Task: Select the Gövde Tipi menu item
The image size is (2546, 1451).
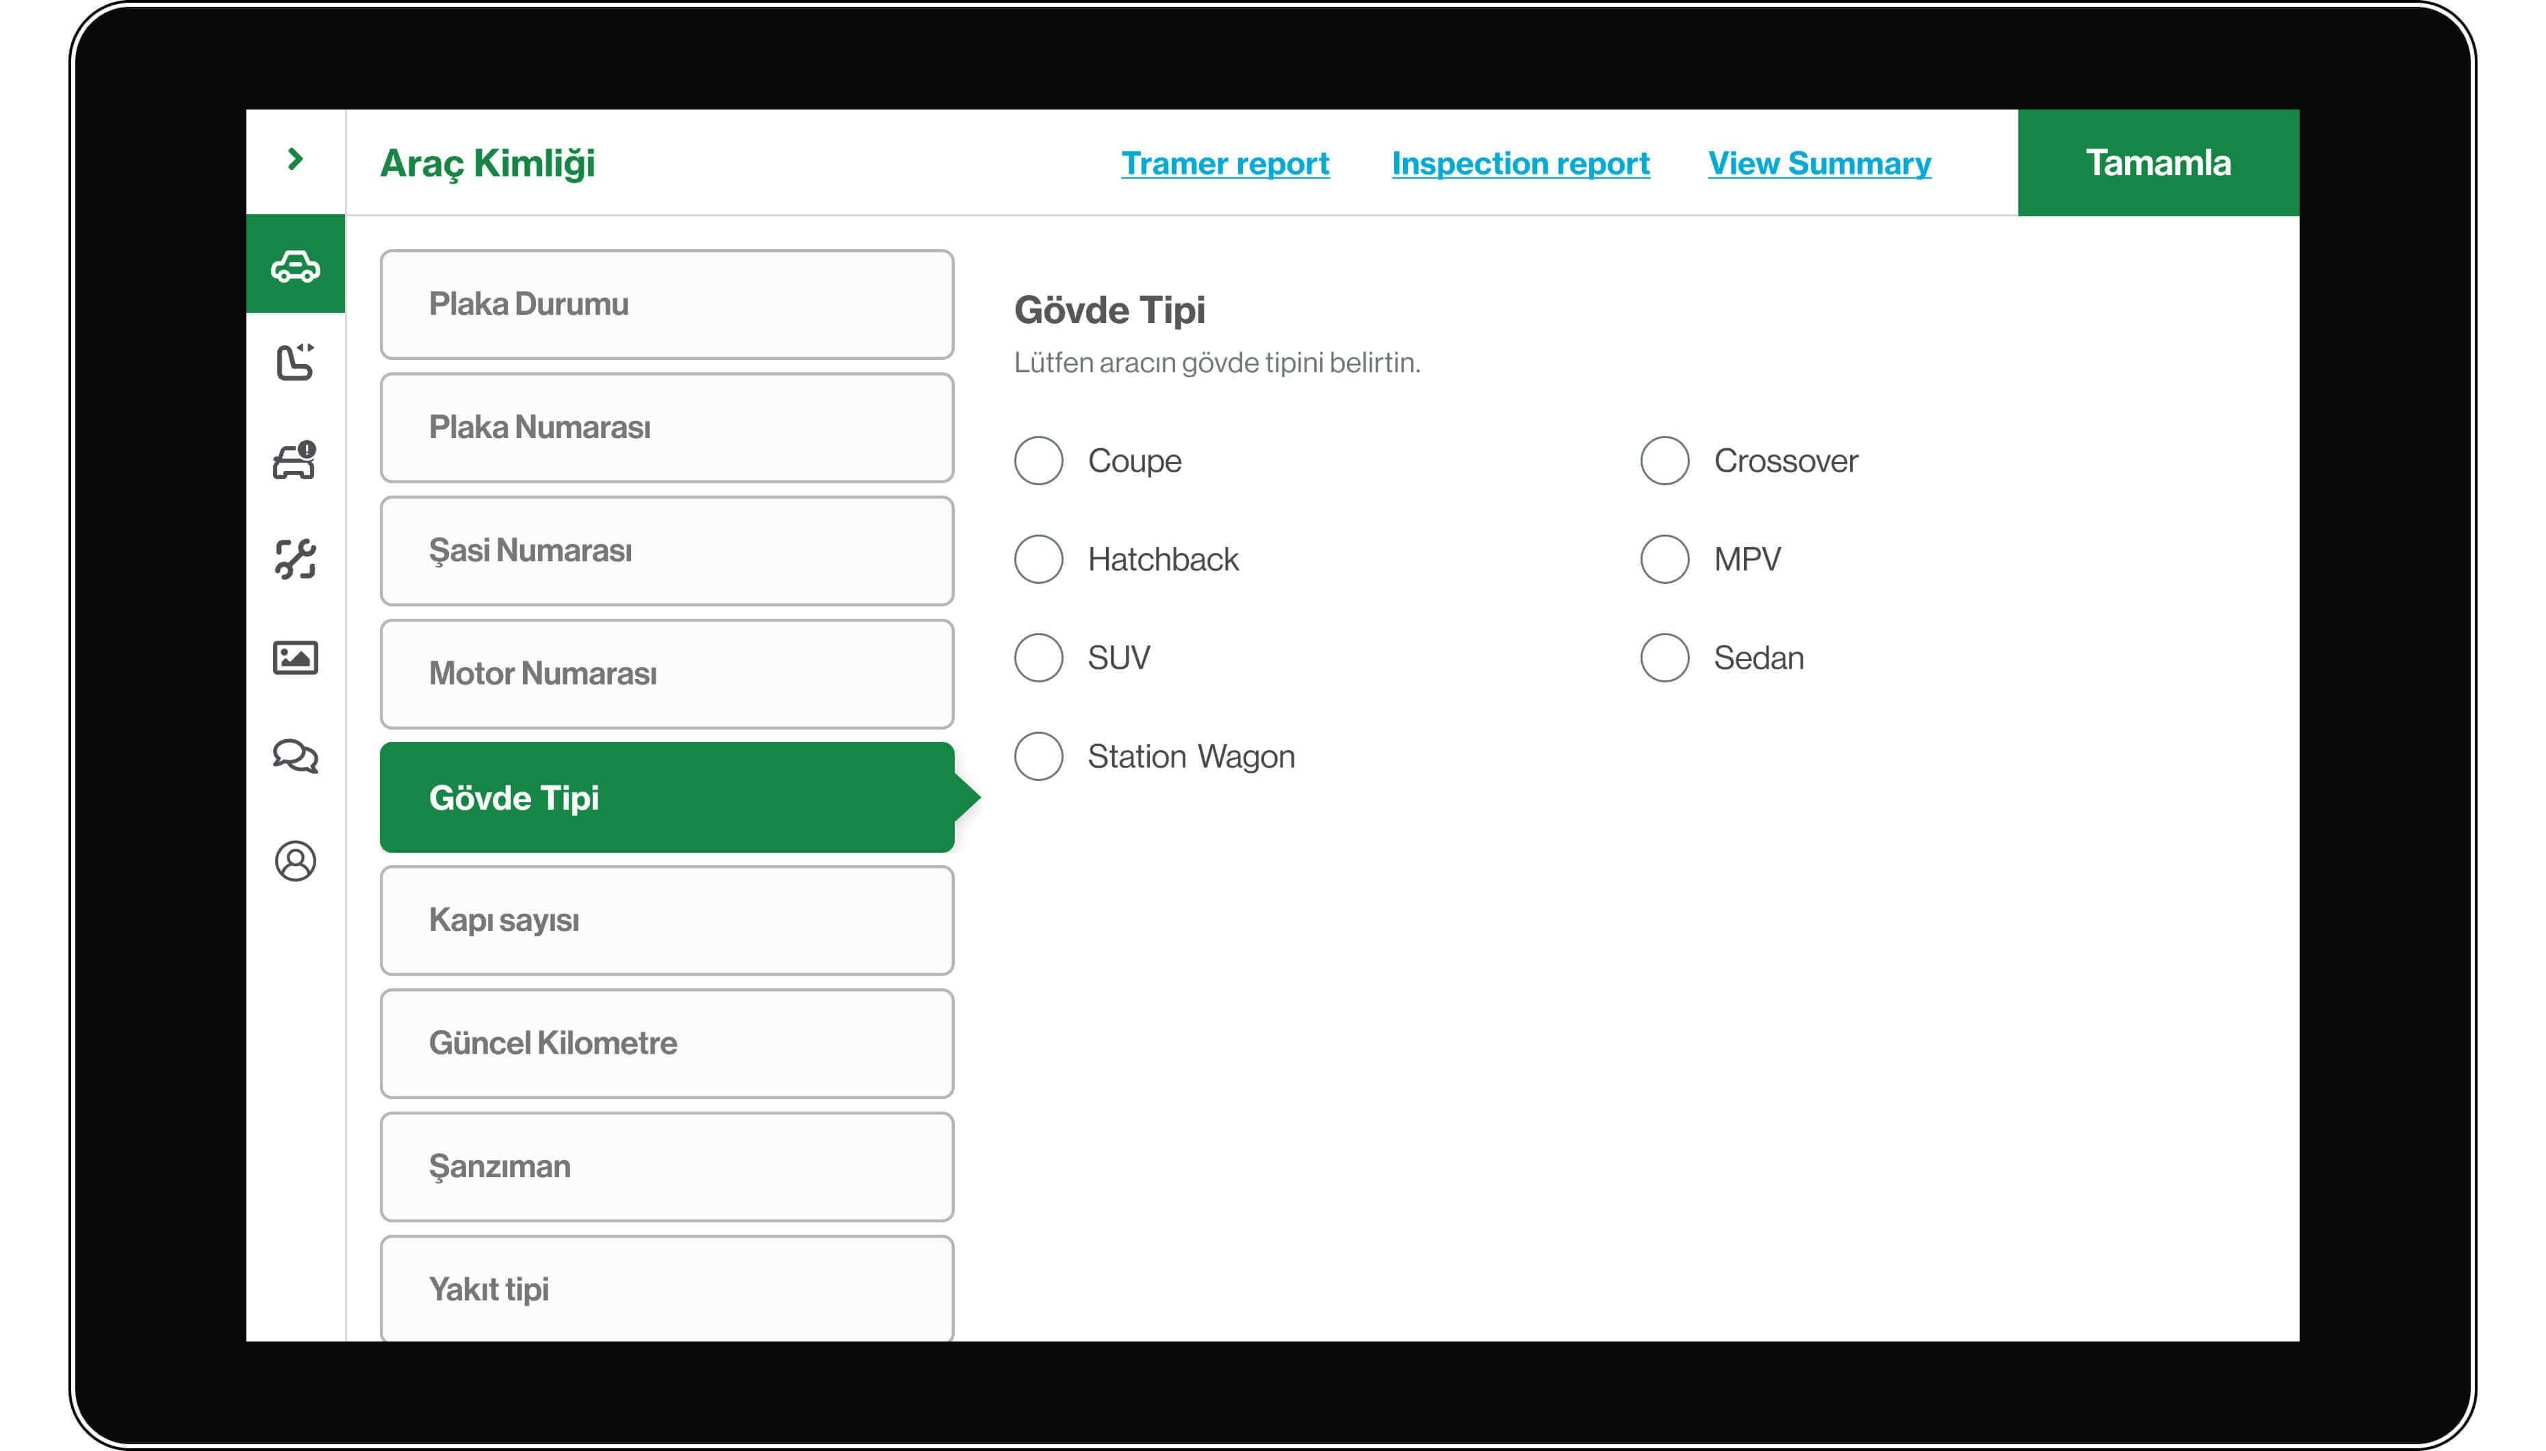Action: pos(666,797)
